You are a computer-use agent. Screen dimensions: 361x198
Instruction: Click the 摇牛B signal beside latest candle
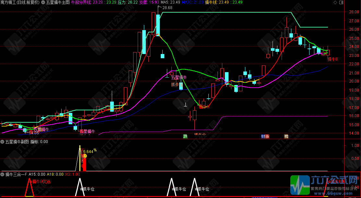332,59
